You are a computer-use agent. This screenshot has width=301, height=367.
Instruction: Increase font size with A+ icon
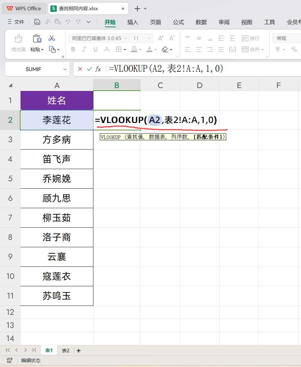click(x=161, y=38)
